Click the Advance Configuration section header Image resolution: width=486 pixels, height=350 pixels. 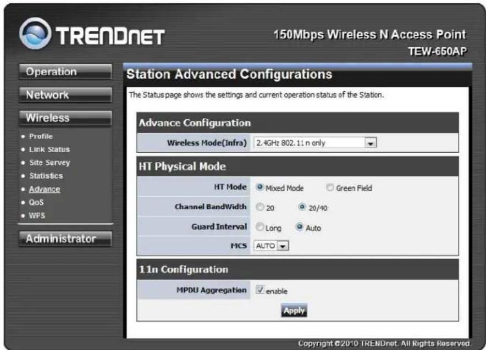click(x=297, y=123)
